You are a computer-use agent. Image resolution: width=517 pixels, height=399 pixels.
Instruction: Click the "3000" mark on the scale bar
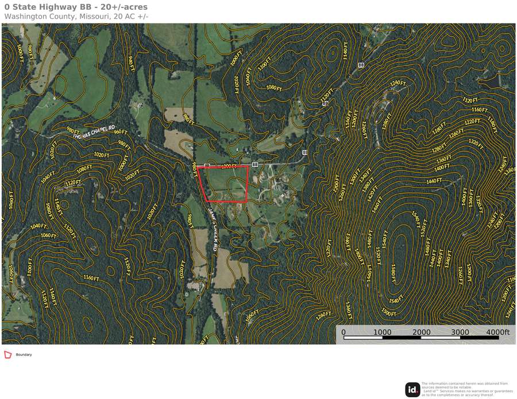(x=460, y=332)
